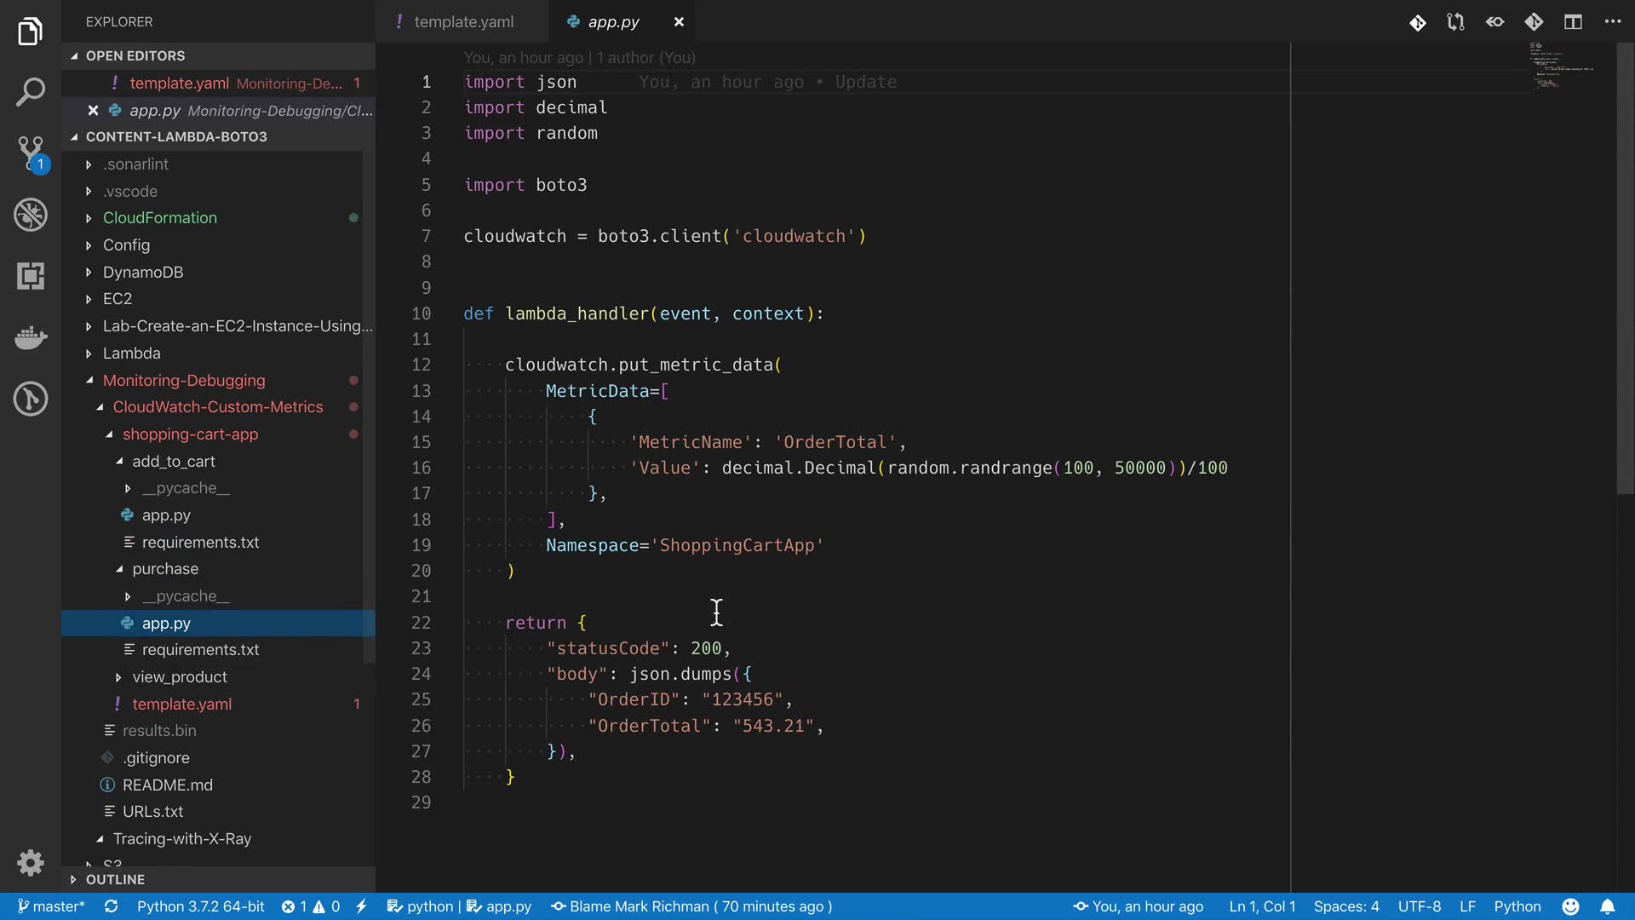Viewport: 1635px width, 920px height.
Task: Open the Debug view icon
Action: (31, 215)
